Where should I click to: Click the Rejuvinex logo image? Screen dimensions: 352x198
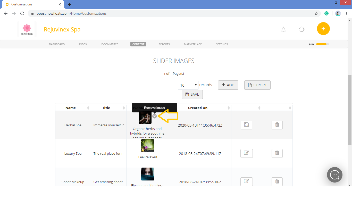(27, 29)
